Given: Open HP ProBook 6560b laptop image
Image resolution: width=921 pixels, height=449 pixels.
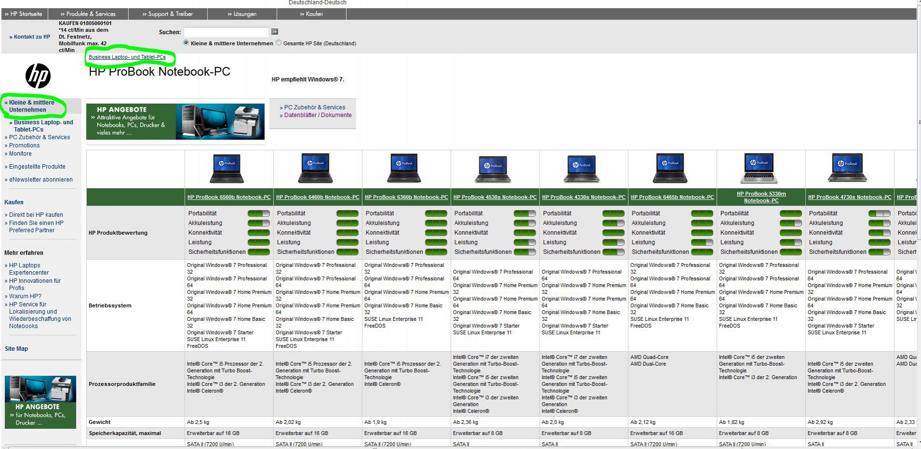Looking at the screenshot, I should click(x=227, y=168).
